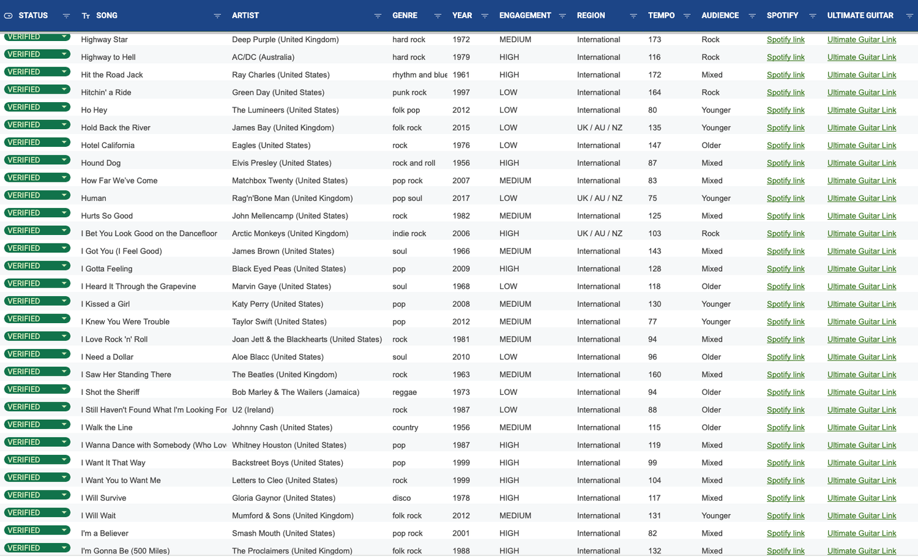Screen dimensions: 918x557
Task: Open the status dropdown for Human
Action: pyautogui.click(x=64, y=195)
